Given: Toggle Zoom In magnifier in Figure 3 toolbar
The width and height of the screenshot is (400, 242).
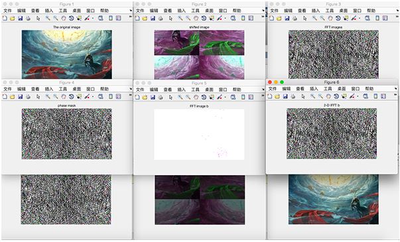Looking at the screenshot, I should click(314, 19).
